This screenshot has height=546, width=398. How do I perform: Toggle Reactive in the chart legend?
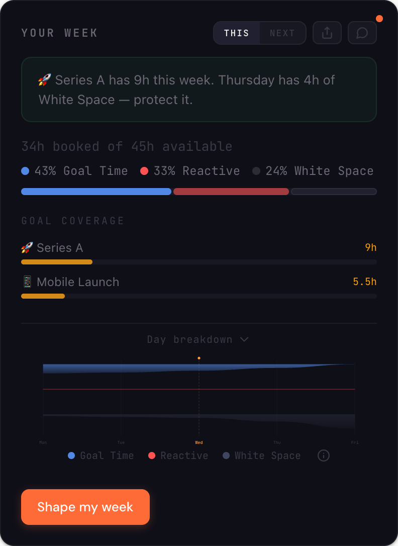(x=178, y=456)
